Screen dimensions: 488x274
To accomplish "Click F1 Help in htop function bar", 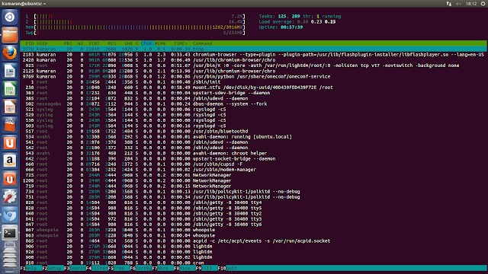I will click(x=31, y=268).
